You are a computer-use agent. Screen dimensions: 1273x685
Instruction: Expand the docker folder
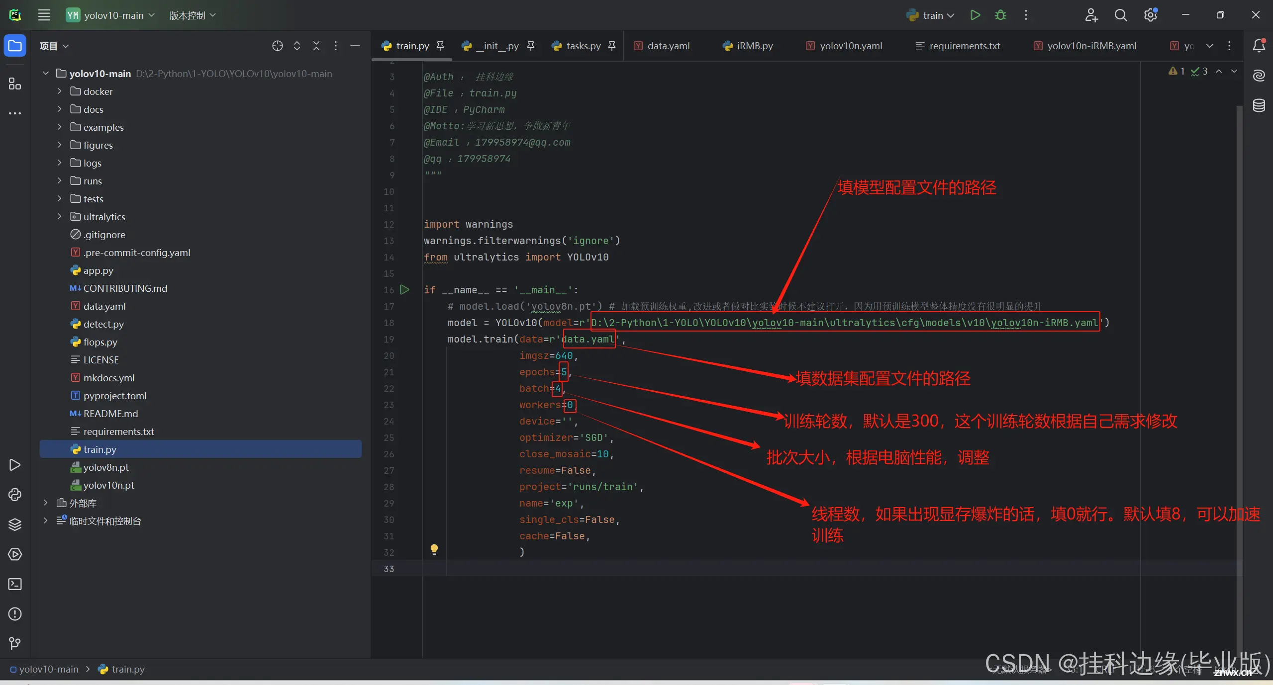coord(59,91)
